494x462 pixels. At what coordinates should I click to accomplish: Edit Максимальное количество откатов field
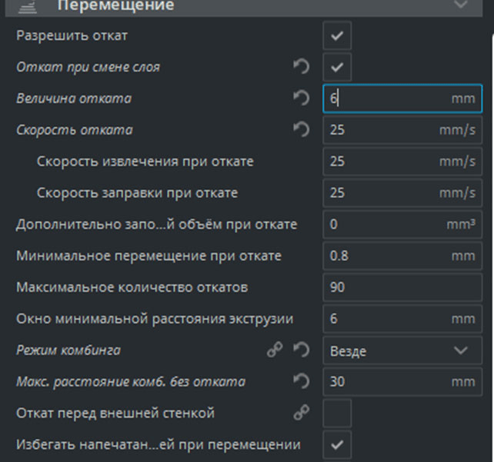tap(402, 288)
